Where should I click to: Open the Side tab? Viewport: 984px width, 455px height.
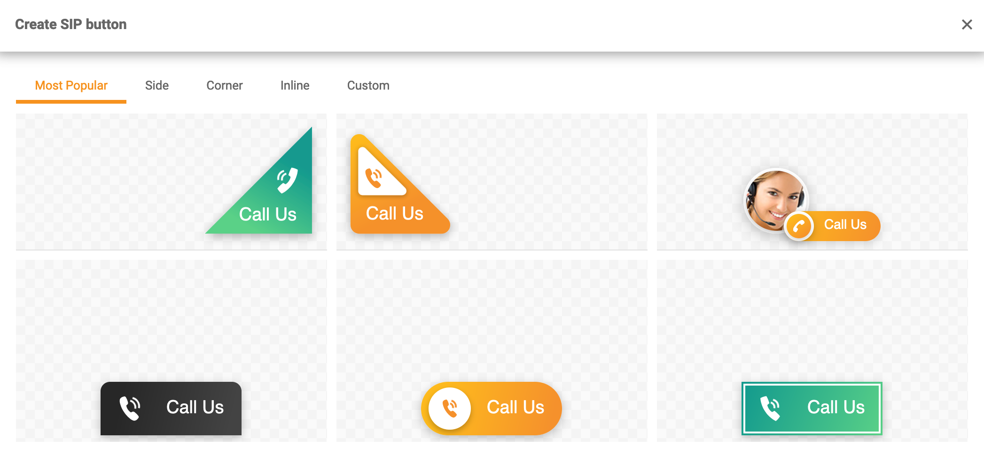(156, 85)
